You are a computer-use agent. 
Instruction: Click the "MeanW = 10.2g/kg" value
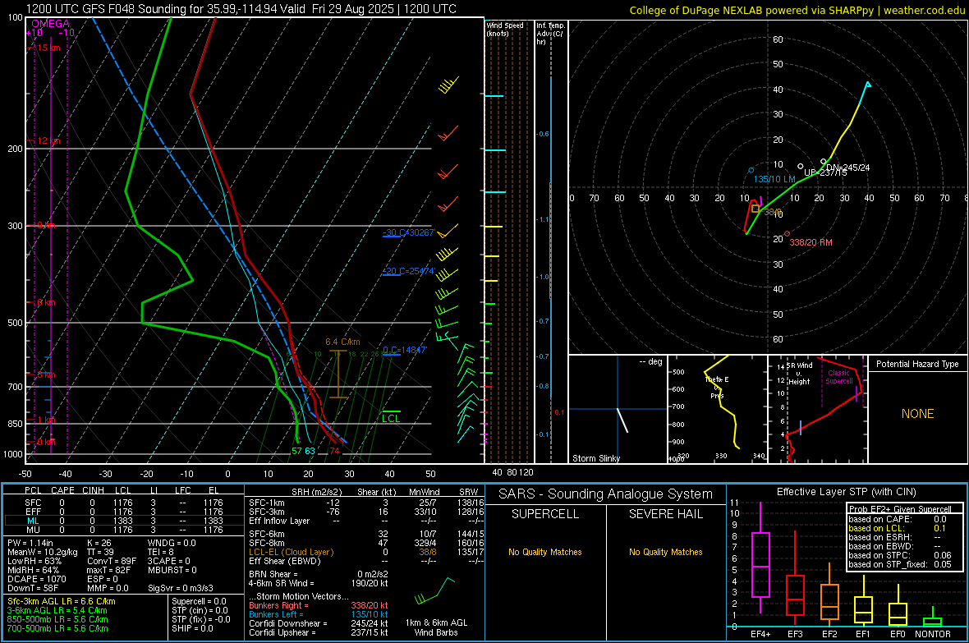(42, 552)
